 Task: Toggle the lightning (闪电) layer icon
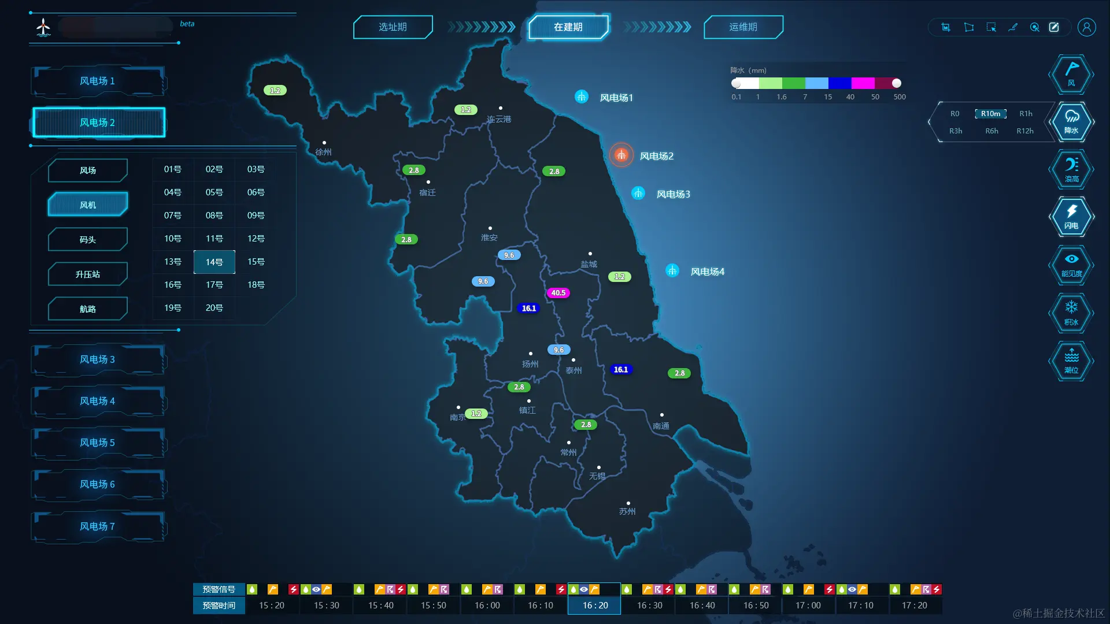[1071, 217]
